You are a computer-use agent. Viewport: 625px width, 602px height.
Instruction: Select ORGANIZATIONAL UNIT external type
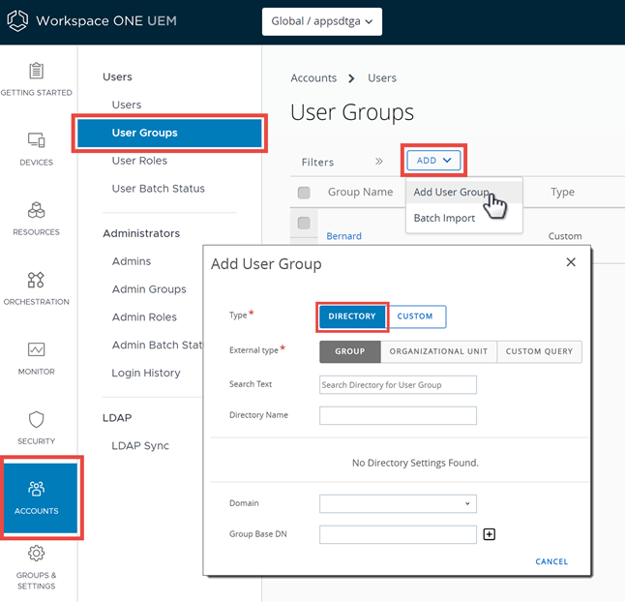[x=438, y=351]
